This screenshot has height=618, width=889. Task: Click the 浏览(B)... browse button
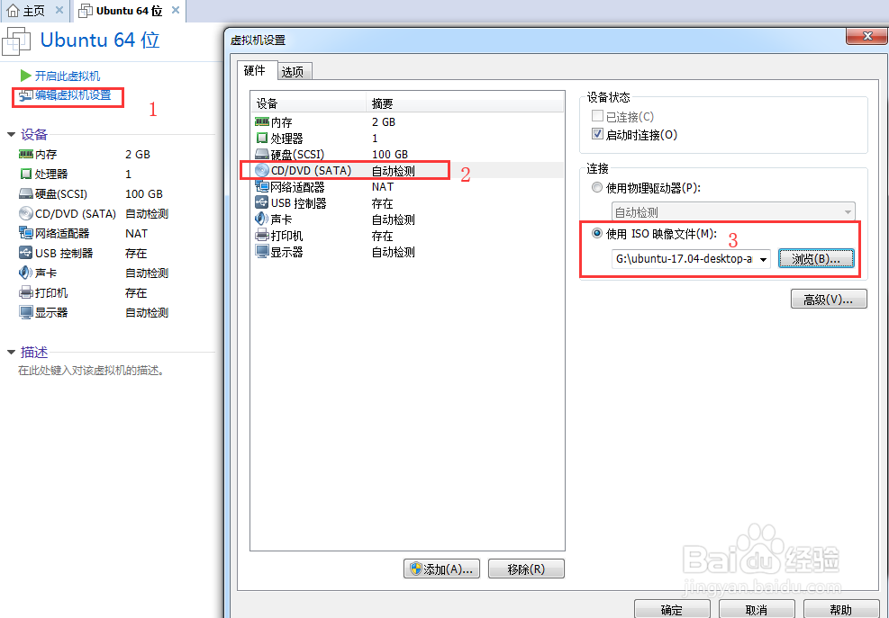pos(816,259)
